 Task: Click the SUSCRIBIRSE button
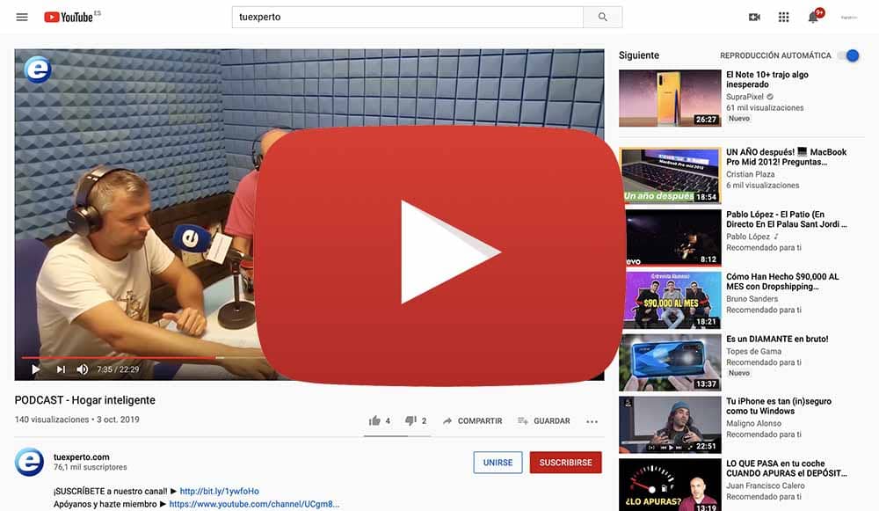pyautogui.click(x=565, y=463)
